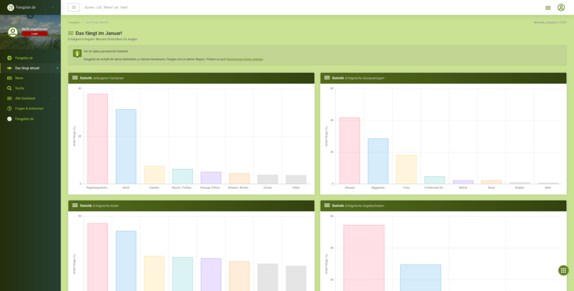Select Das fängt aktuell menu item
The image size is (574, 291).
coord(27,68)
